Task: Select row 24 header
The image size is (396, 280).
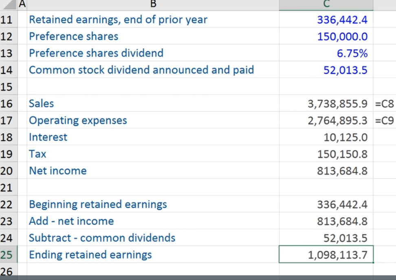Action: [x=9, y=238]
